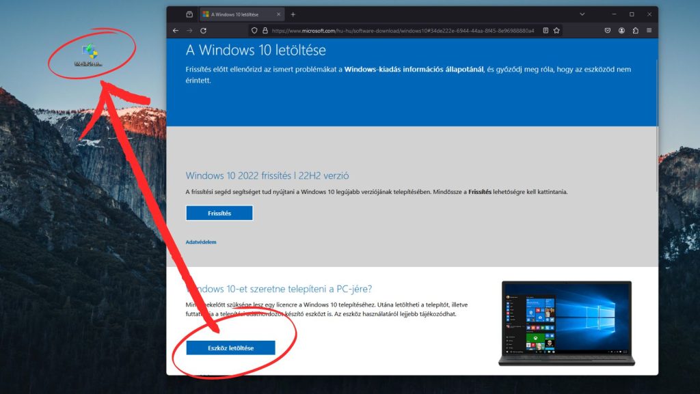Toggle reader view for the page
The height and width of the screenshot is (394, 700).
click(x=546, y=30)
